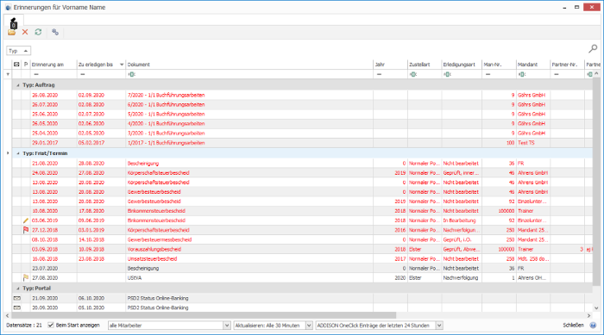Sort by the Dokument column header

coord(249,65)
